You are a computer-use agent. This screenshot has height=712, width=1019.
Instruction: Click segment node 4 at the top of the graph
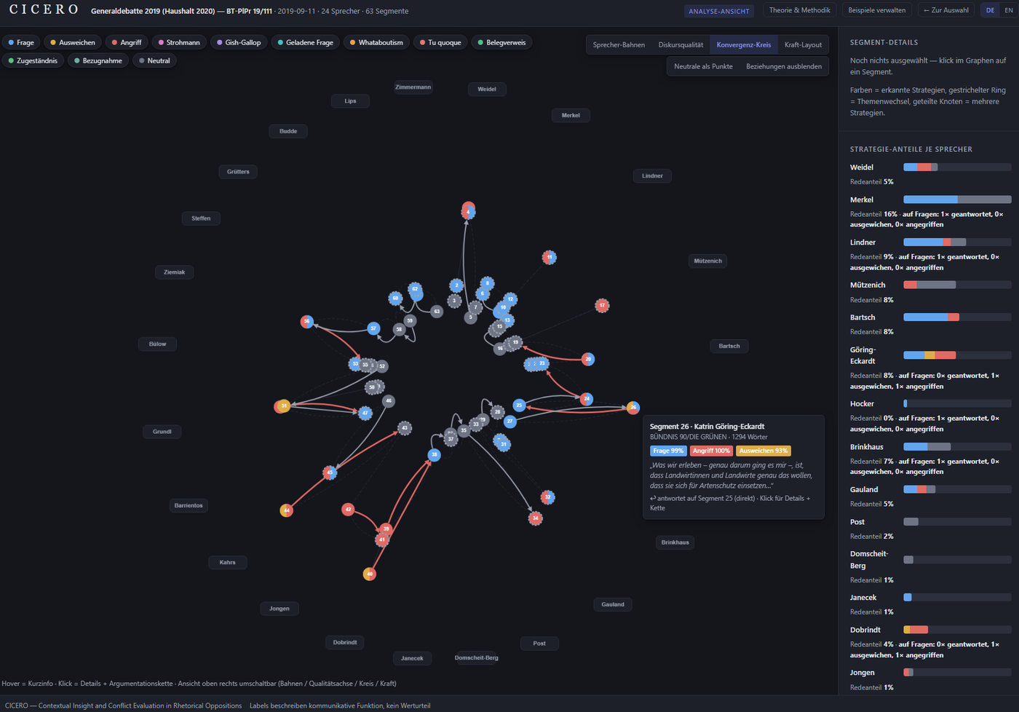(x=468, y=211)
